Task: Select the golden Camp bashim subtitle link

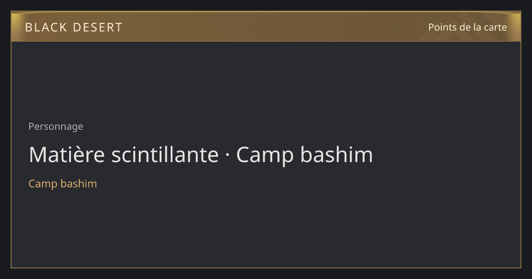Action: 63,184
